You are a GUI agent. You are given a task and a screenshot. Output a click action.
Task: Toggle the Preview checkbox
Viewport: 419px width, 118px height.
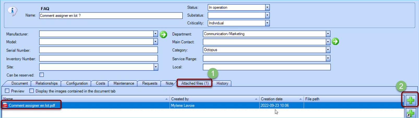[x=7, y=91]
